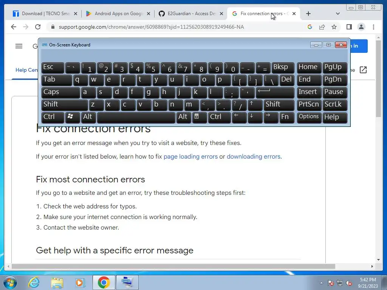Close the E2Guardian tab
The height and width of the screenshot is (290, 387).
click(x=221, y=14)
